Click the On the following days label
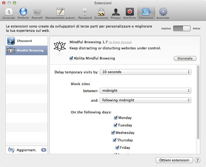 (x=91, y=112)
